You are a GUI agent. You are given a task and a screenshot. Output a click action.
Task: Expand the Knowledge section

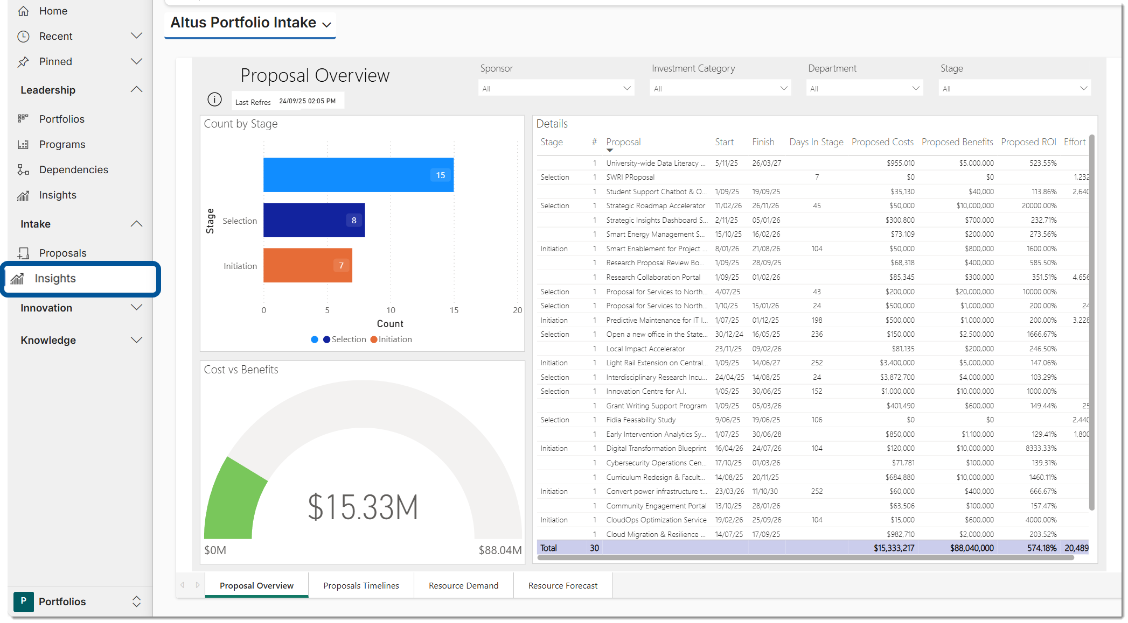[136, 340]
